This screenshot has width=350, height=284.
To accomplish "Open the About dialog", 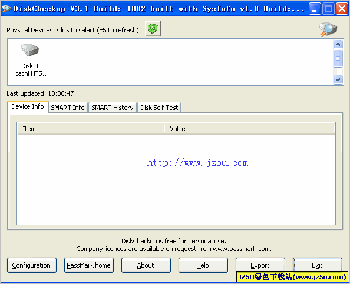I will pos(146,265).
